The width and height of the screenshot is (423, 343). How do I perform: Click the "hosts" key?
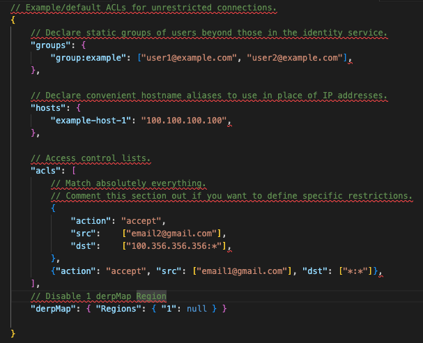(48, 108)
